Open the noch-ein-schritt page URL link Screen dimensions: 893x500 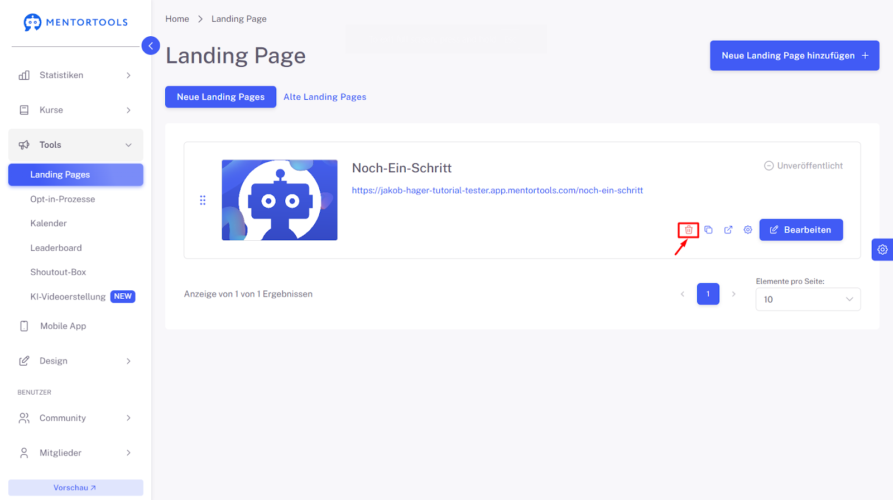(497, 191)
